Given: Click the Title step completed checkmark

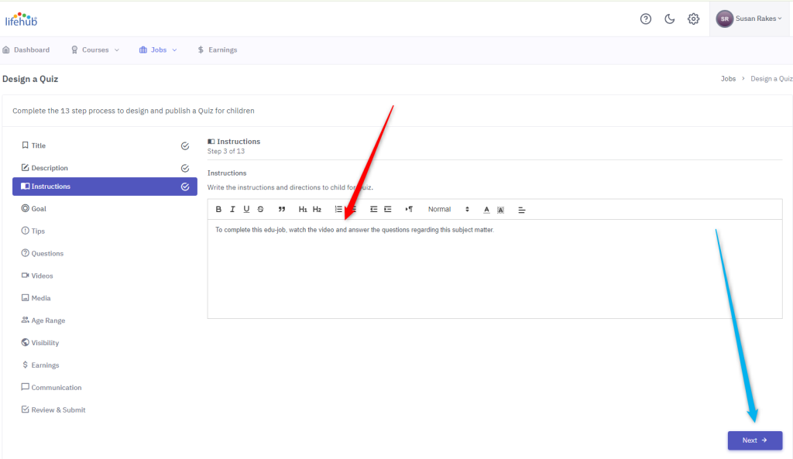Looking at the screenshot, I should 185,146.
